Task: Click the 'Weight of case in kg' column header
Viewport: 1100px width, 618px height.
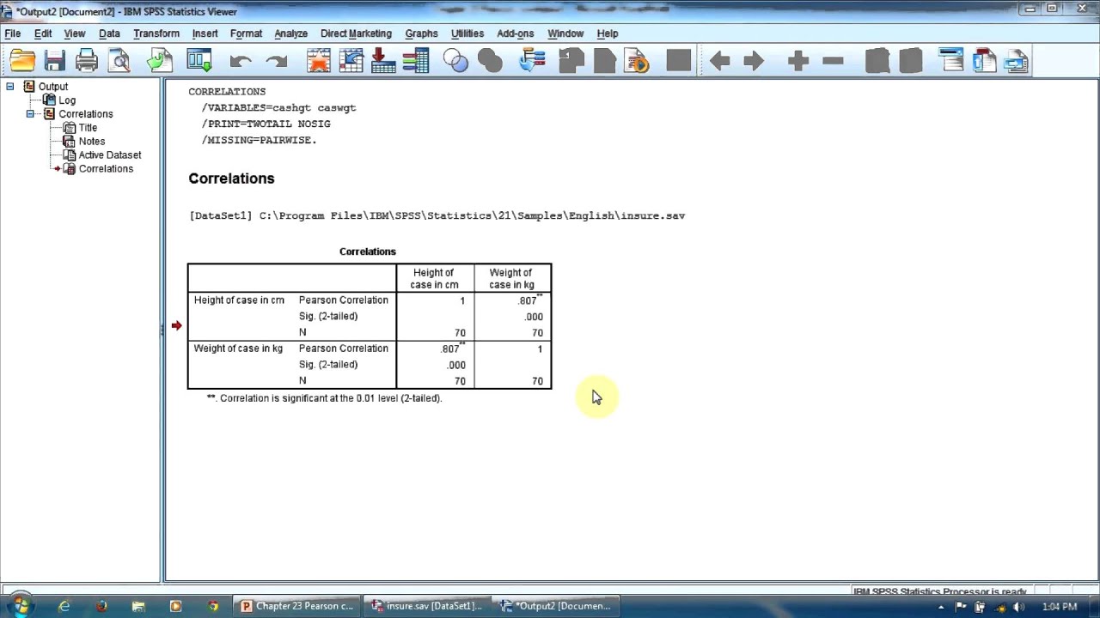Action: (511, 279)
